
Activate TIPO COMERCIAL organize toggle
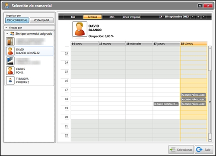17,20
